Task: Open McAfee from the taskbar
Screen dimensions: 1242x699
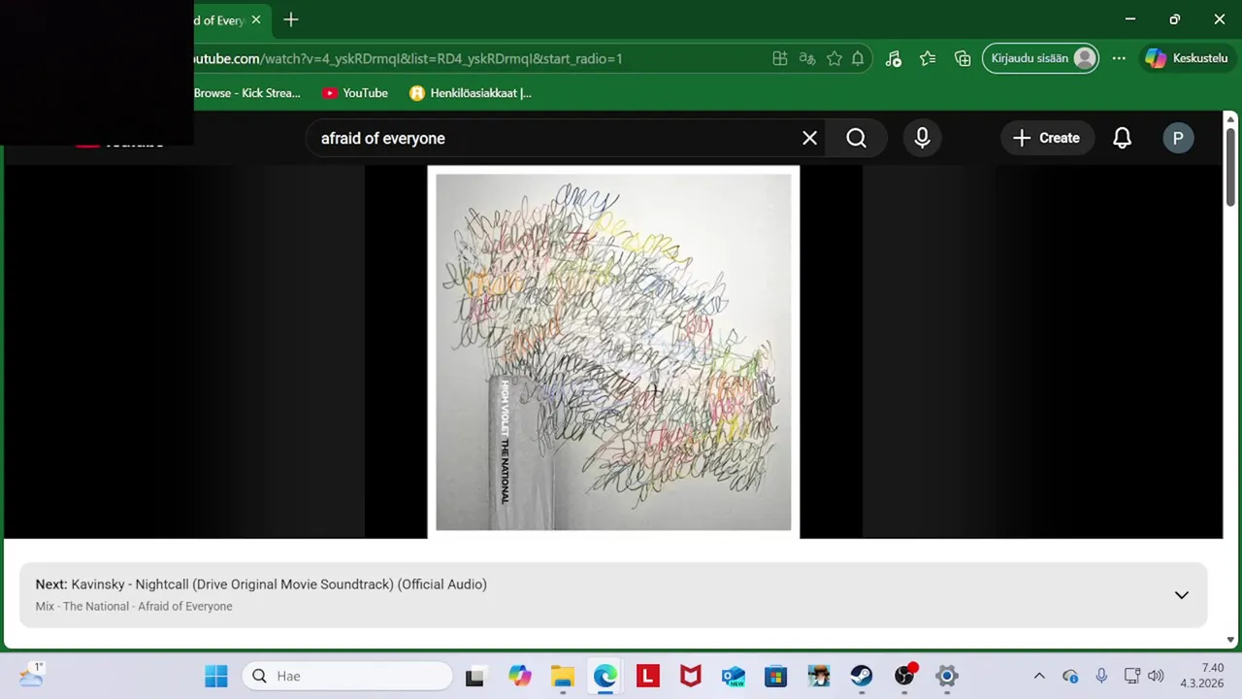Action: [691, 676]
